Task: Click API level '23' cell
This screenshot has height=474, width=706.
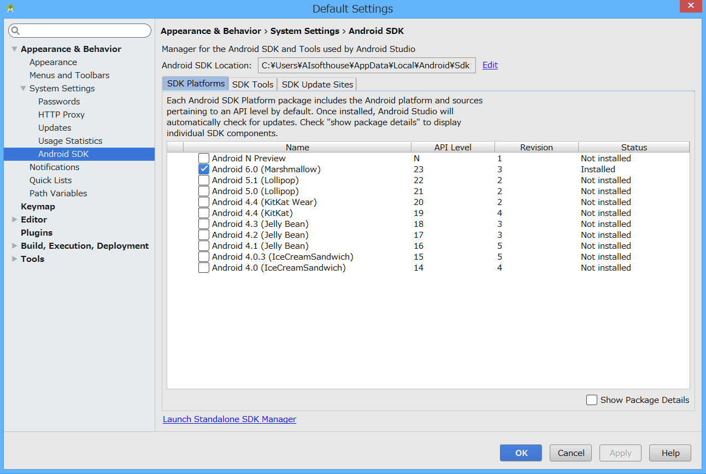Action: [419, 169]
